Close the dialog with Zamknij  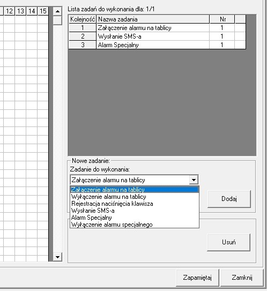pyautogui.click(x=242, y=278)
